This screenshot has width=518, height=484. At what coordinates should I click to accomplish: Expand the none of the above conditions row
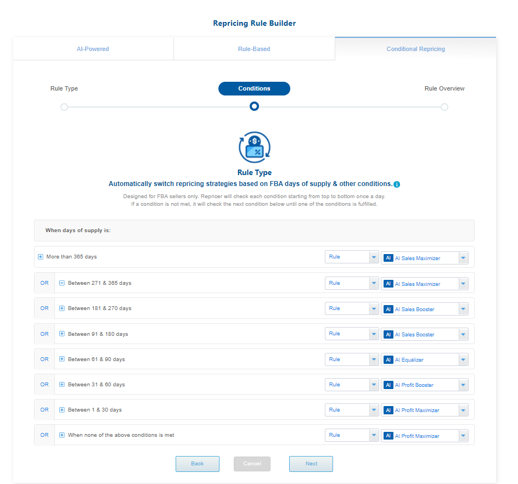pyautogui.click(x=62, y=435)
